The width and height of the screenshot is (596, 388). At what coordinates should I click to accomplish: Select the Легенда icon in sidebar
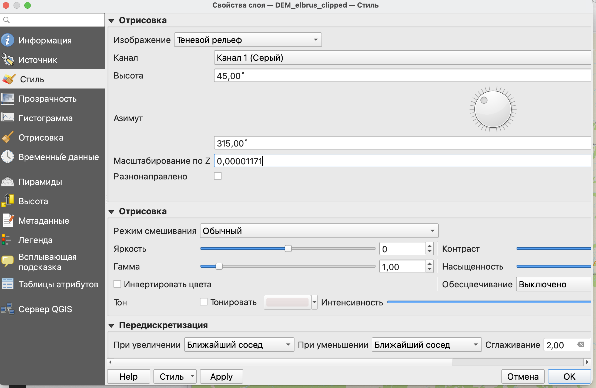6,240
